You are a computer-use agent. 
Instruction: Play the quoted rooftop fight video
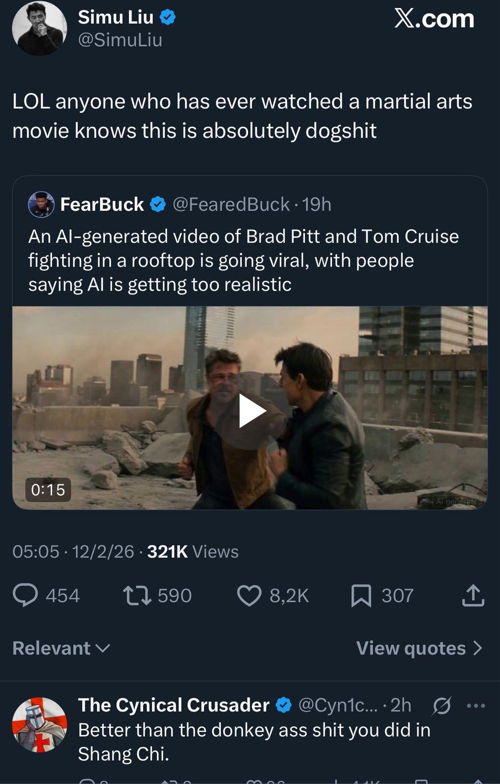coord(250,411)
